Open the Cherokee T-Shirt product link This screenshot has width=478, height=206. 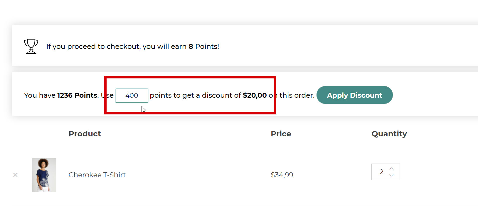pyautogui.click(x=97, y=175)
